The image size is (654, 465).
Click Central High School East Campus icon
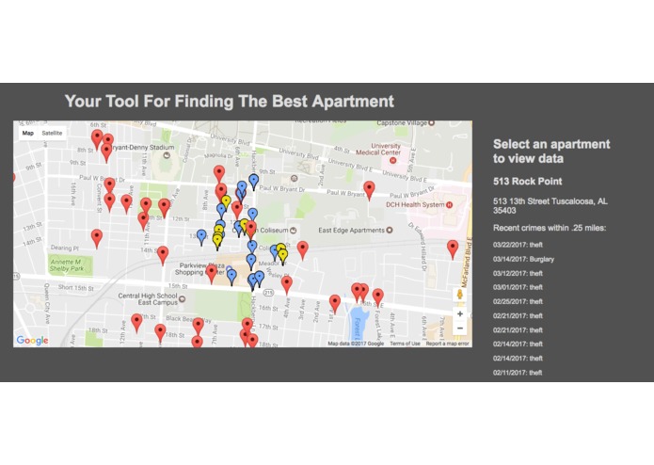(183, 299)
